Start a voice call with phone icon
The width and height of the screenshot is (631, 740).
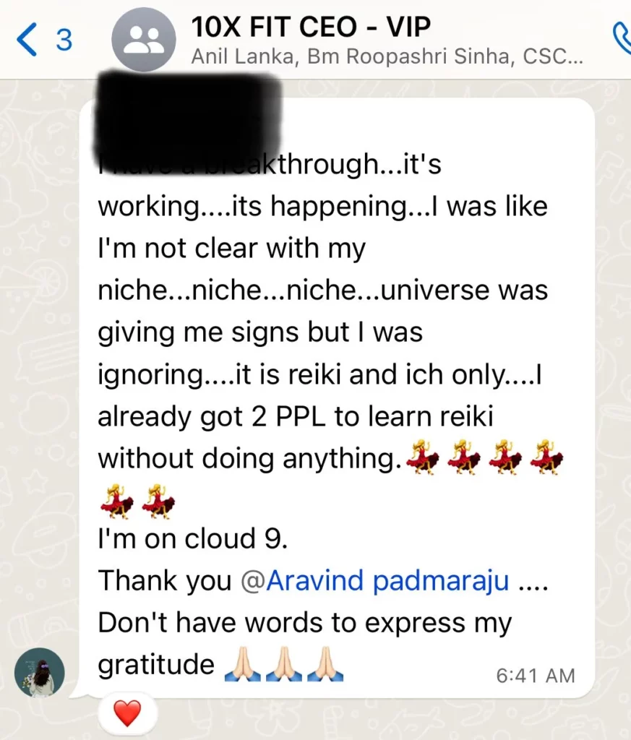[x=622, y=38]
